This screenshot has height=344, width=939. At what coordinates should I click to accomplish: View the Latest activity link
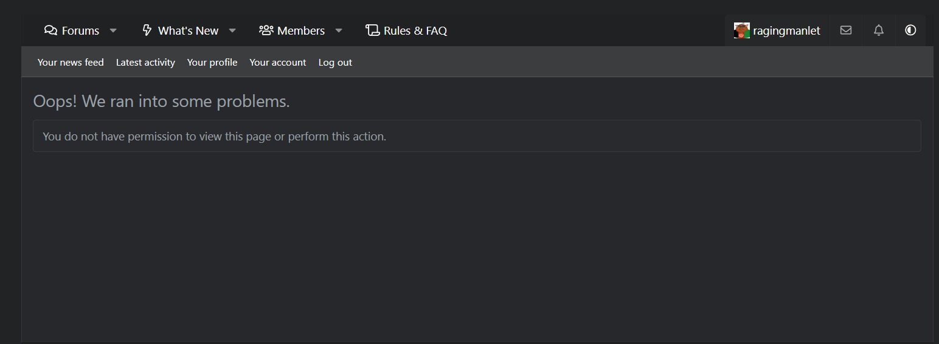[x=145, y=63]
